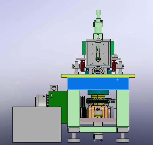The height and width of the screenshot is (145, 153).
Task: Select the left bright green side block
Action: click(x=84, y=48)
